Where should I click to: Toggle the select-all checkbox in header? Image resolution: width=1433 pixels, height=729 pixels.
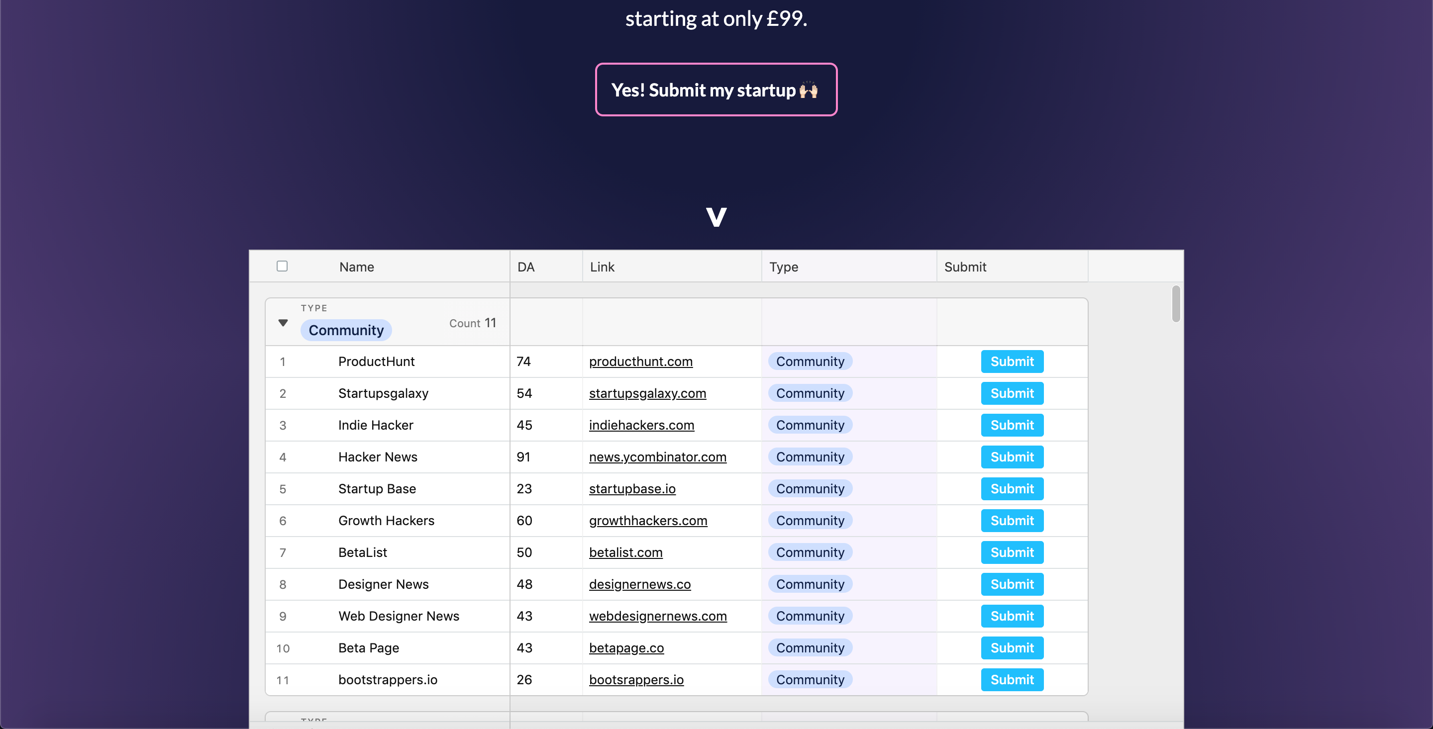(282, 267)
